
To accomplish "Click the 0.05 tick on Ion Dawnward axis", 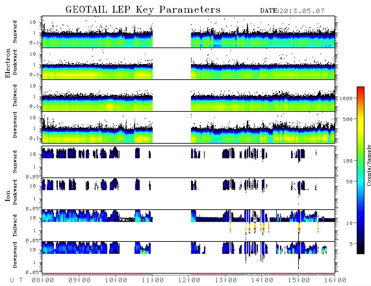I will click(32, 272).
